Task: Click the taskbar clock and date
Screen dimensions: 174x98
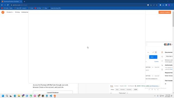Action: 168,96
